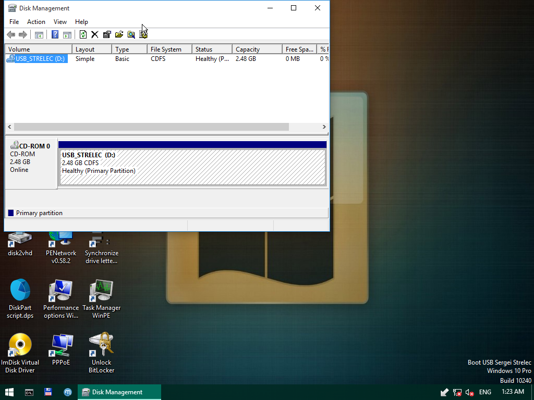Open the disk2vhd desktop shortcut

pos(20,244)
